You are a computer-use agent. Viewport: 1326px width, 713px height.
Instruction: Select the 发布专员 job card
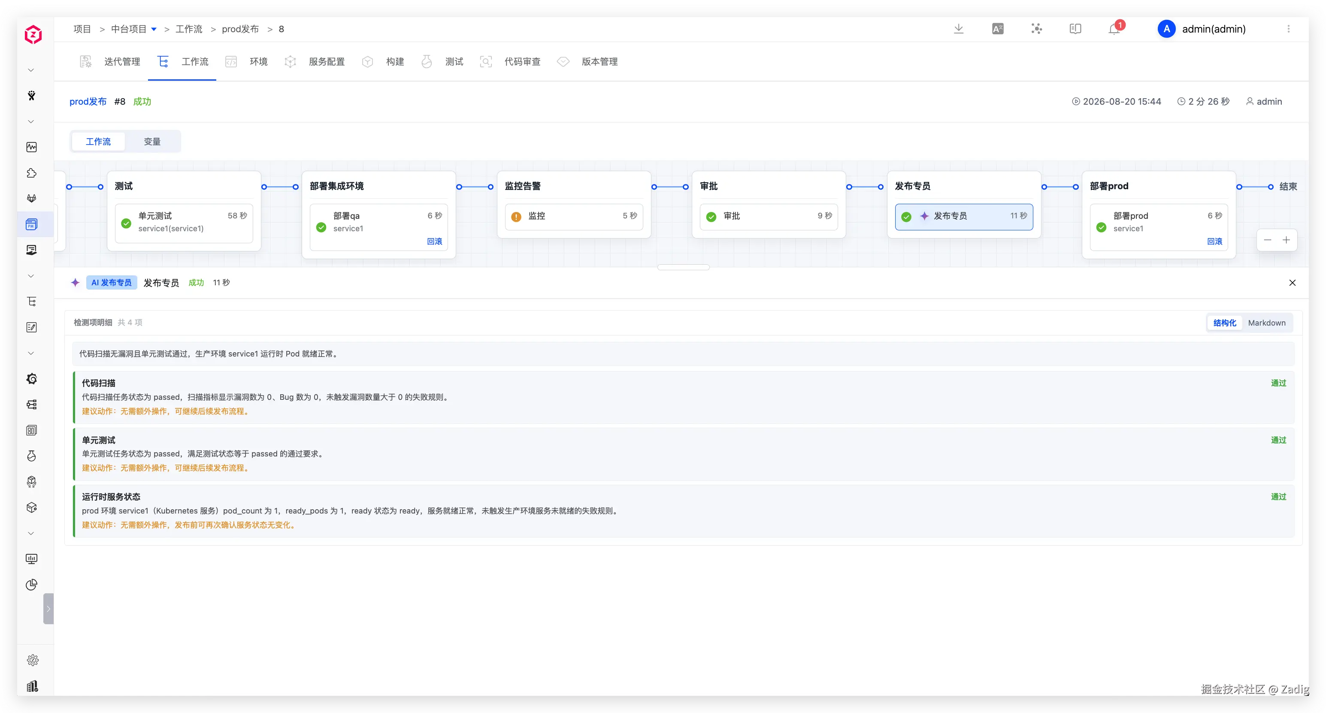tap(964, 217)
